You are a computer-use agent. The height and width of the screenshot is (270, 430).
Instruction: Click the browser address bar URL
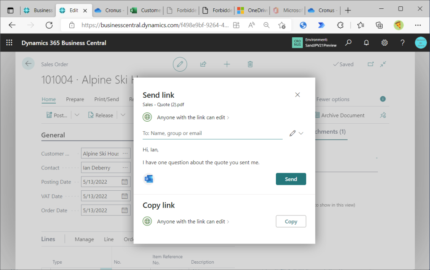[155, 25]
